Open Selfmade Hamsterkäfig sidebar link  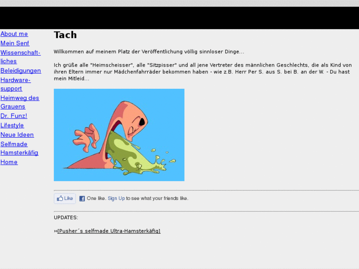pos(19,149)
